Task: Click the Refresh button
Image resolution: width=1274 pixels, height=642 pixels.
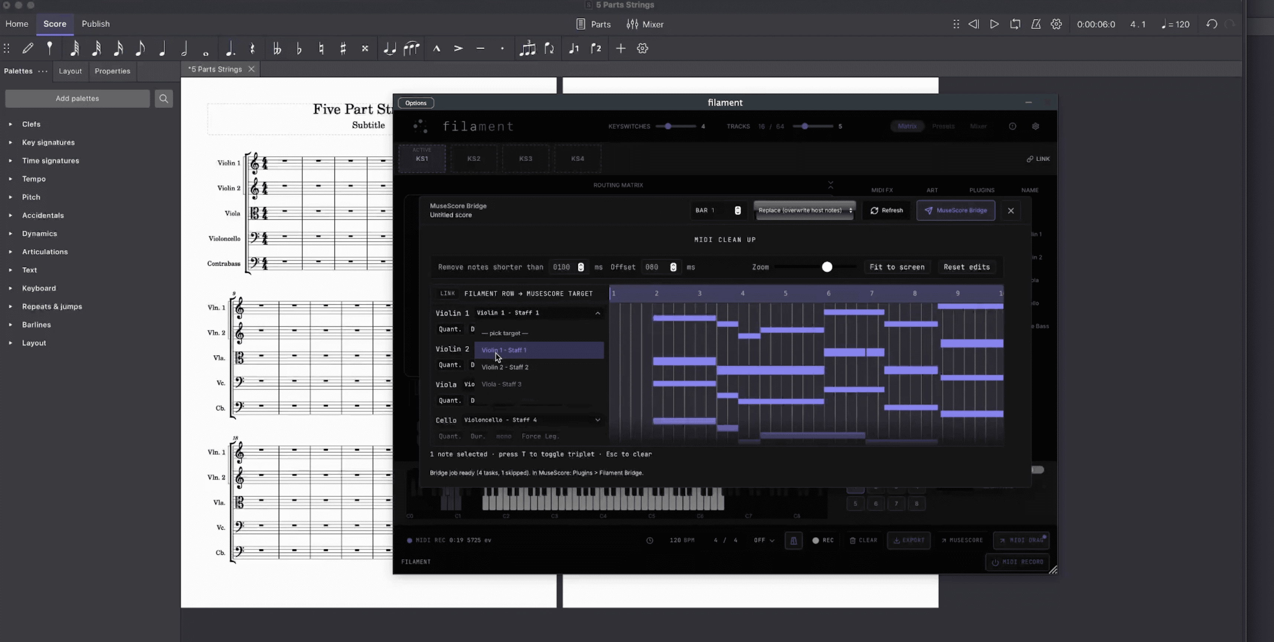Action: point(886,210)
